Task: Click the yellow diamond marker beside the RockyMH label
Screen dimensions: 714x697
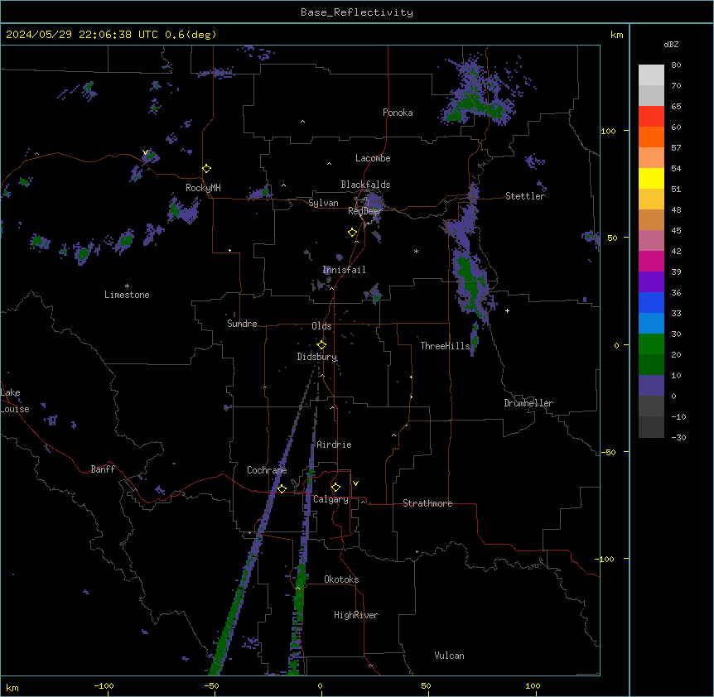Action: click(x=207, y=169)
